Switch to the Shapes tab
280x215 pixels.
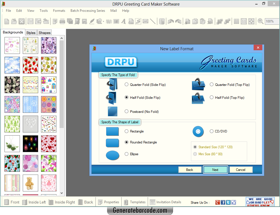[x=45, y=33]
